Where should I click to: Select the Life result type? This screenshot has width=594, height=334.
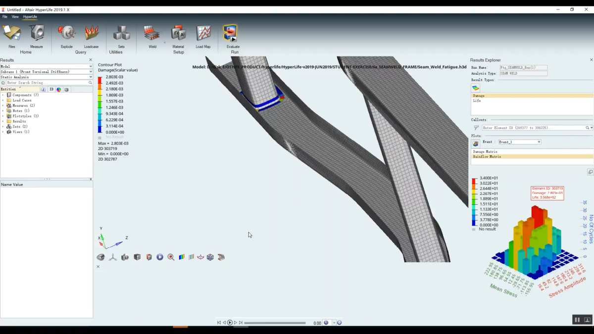[532, 100]
